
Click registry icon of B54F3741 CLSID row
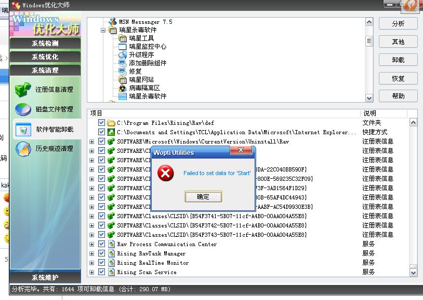click(x=111, y=216)
